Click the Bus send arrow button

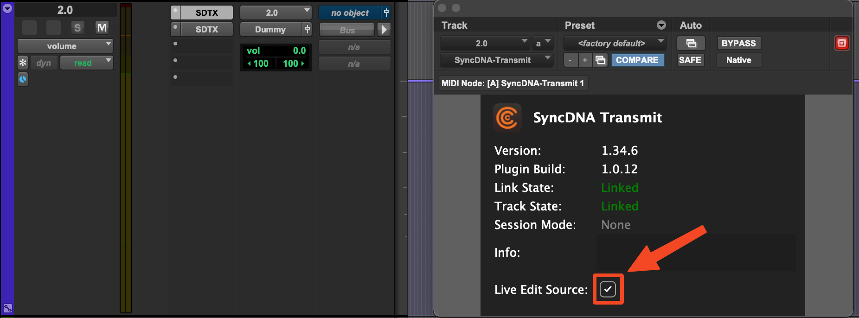click(x=384, y=30)
